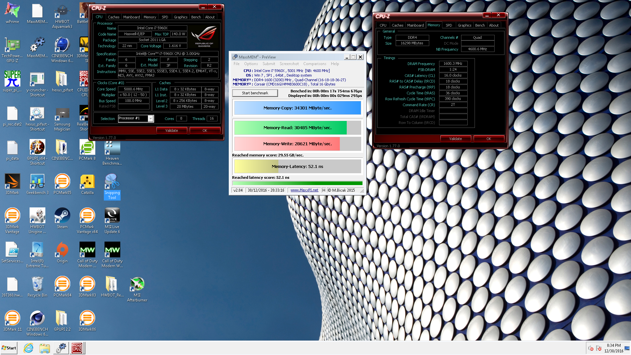Image resolution: width=631 pixels, height=355 pixels.
Task: Open hexus_pifast folder icon
Action: [62, 81]
